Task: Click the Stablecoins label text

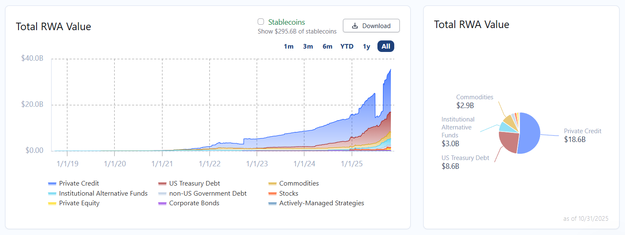Action: pyautogui.click(x=287, y=22)
